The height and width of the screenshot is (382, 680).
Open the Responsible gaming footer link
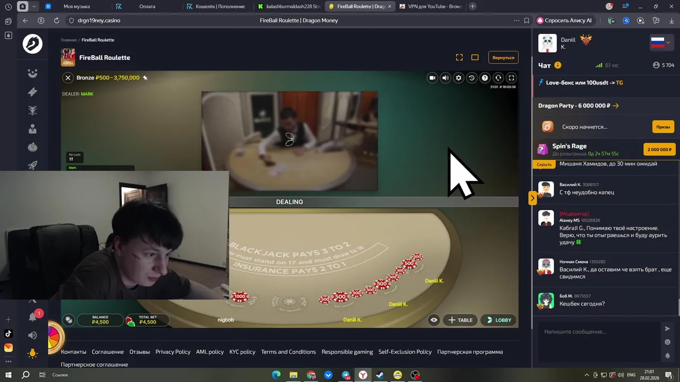pyautogui.click(x=347, y=352)
